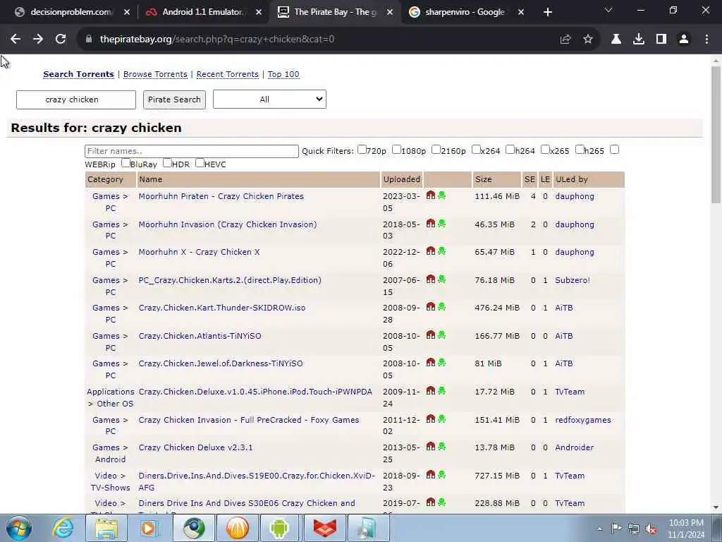The height and width of the screenshot is (542, 722).
Task: Share this page icon in address bar
Action: click(x=565, y=40)
